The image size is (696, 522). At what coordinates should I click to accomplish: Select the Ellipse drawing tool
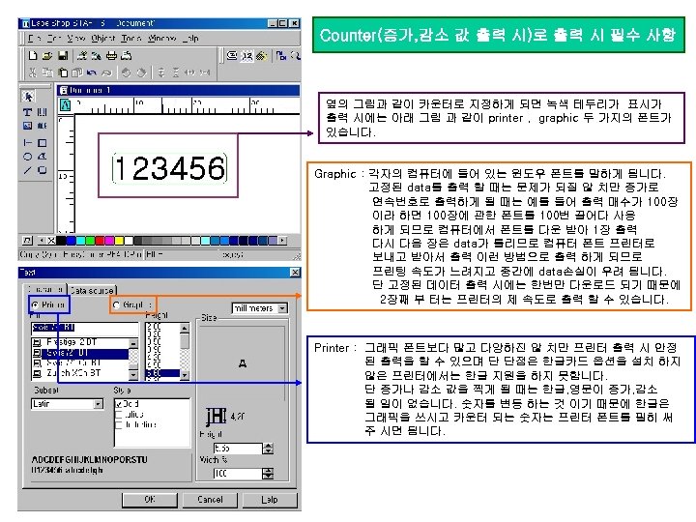[27, 157]
